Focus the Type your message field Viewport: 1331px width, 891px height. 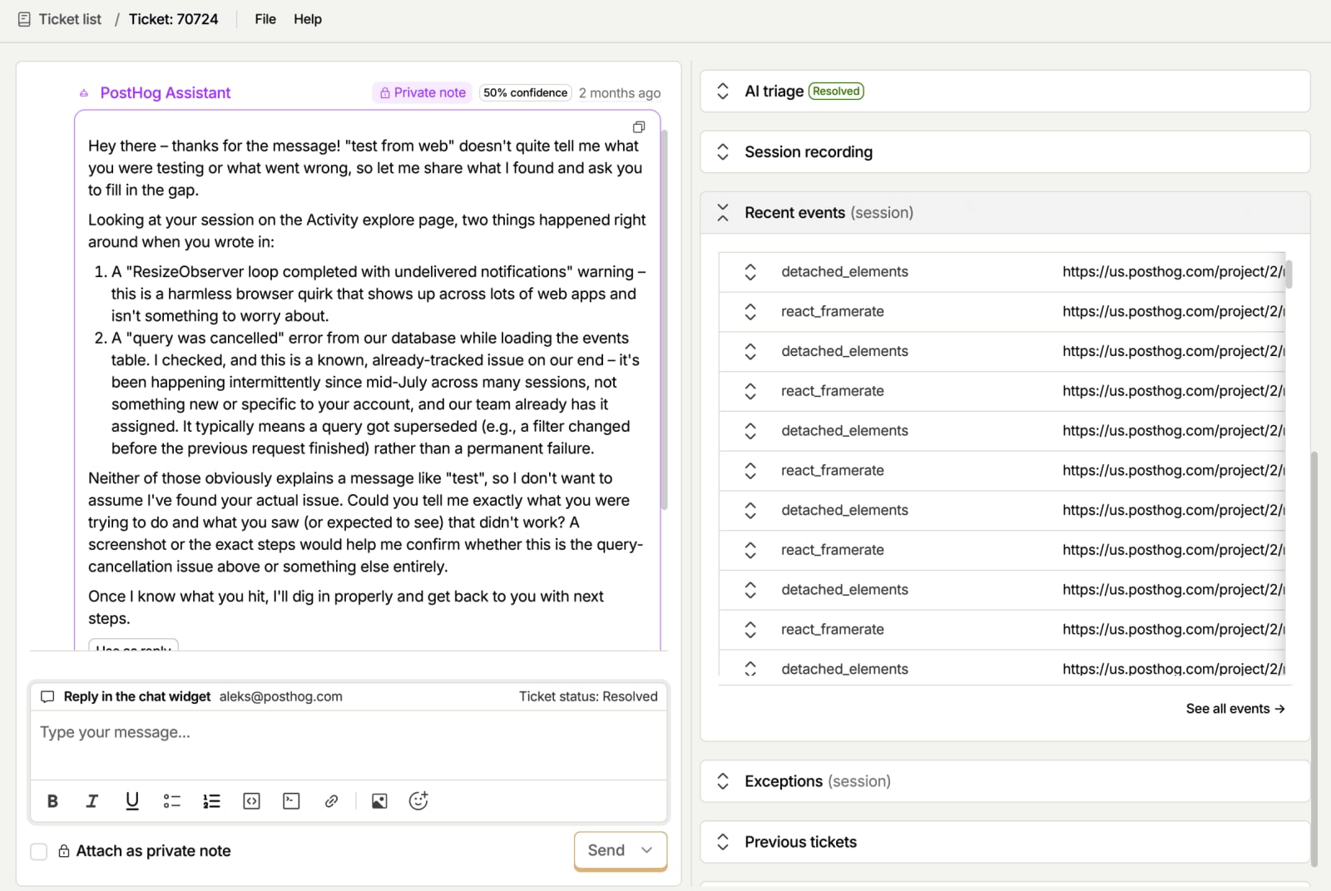pyautogui.click(x=349, y=745)
